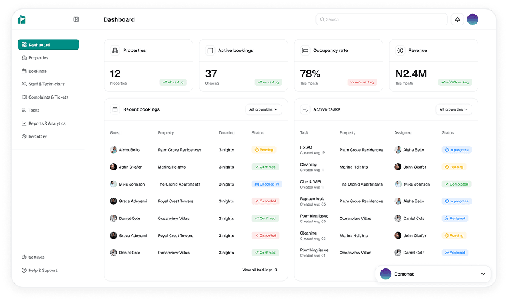Click the search magnifier icon
The width and height of the screenshot is (508, 301).
click(x=322, y=19)
